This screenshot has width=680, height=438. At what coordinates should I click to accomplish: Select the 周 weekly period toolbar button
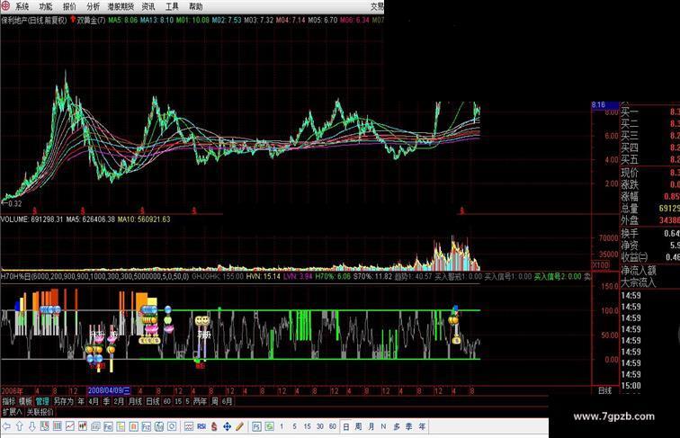pos(358,426)
